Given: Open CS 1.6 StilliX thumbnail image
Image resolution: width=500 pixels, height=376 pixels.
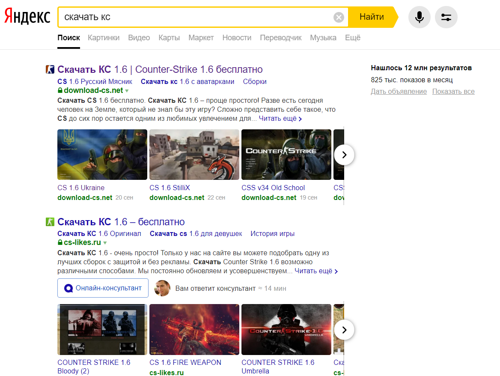Looking at the screenshot, I should click(x=194, y=155).
